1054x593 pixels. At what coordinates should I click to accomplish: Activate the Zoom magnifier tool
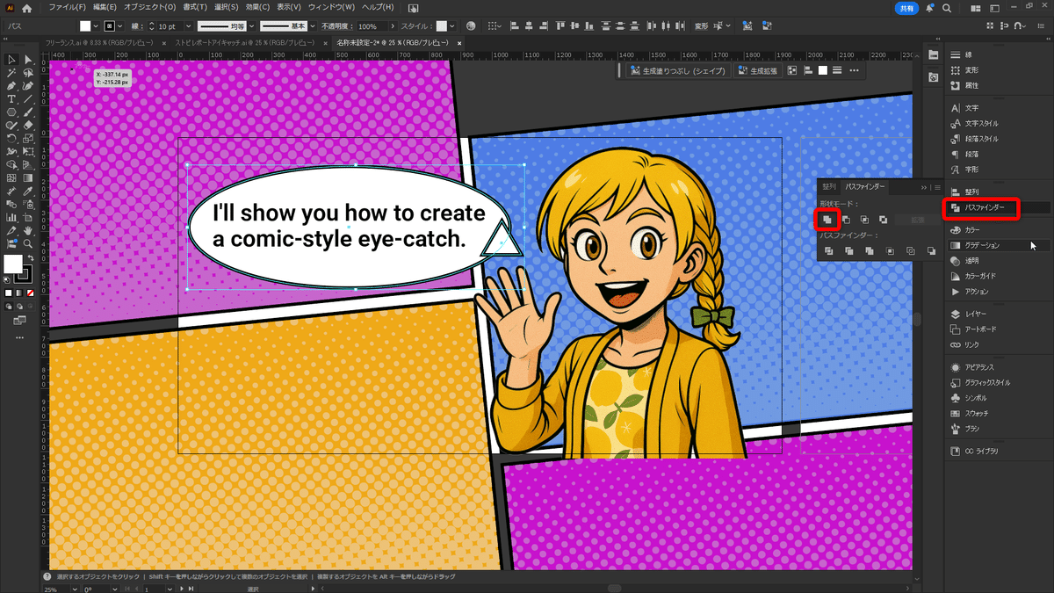coord(29,243)
